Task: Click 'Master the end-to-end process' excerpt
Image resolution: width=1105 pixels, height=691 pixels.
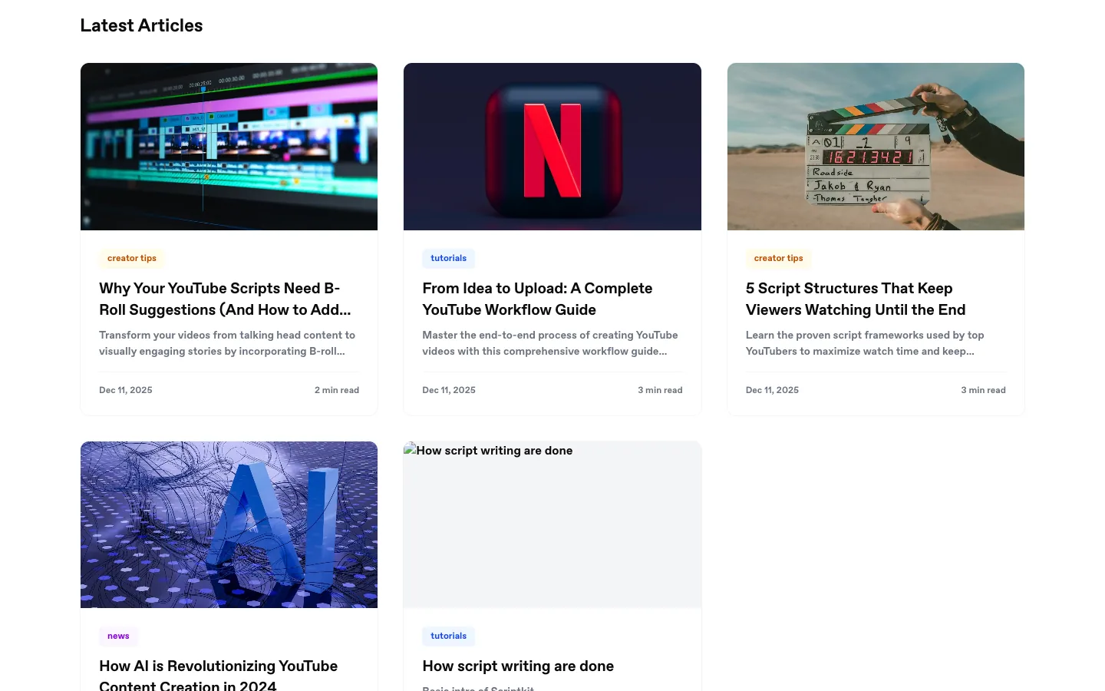Action: [x=550, y=343]
